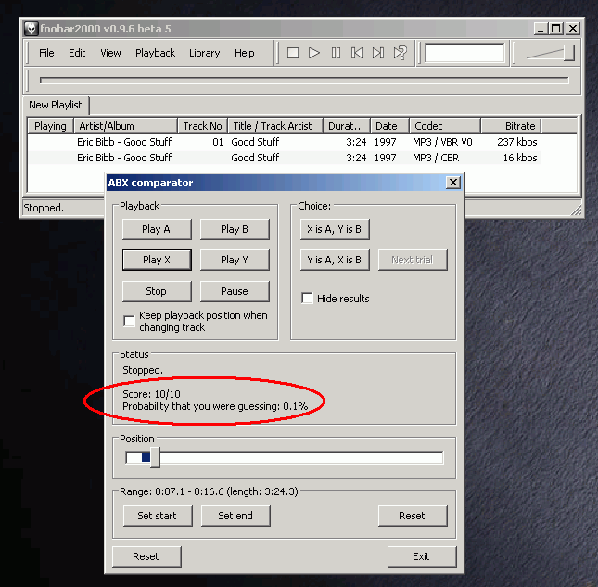Open the Playback menu
This screenshot has height=587, width=598.
click(155, 53)
